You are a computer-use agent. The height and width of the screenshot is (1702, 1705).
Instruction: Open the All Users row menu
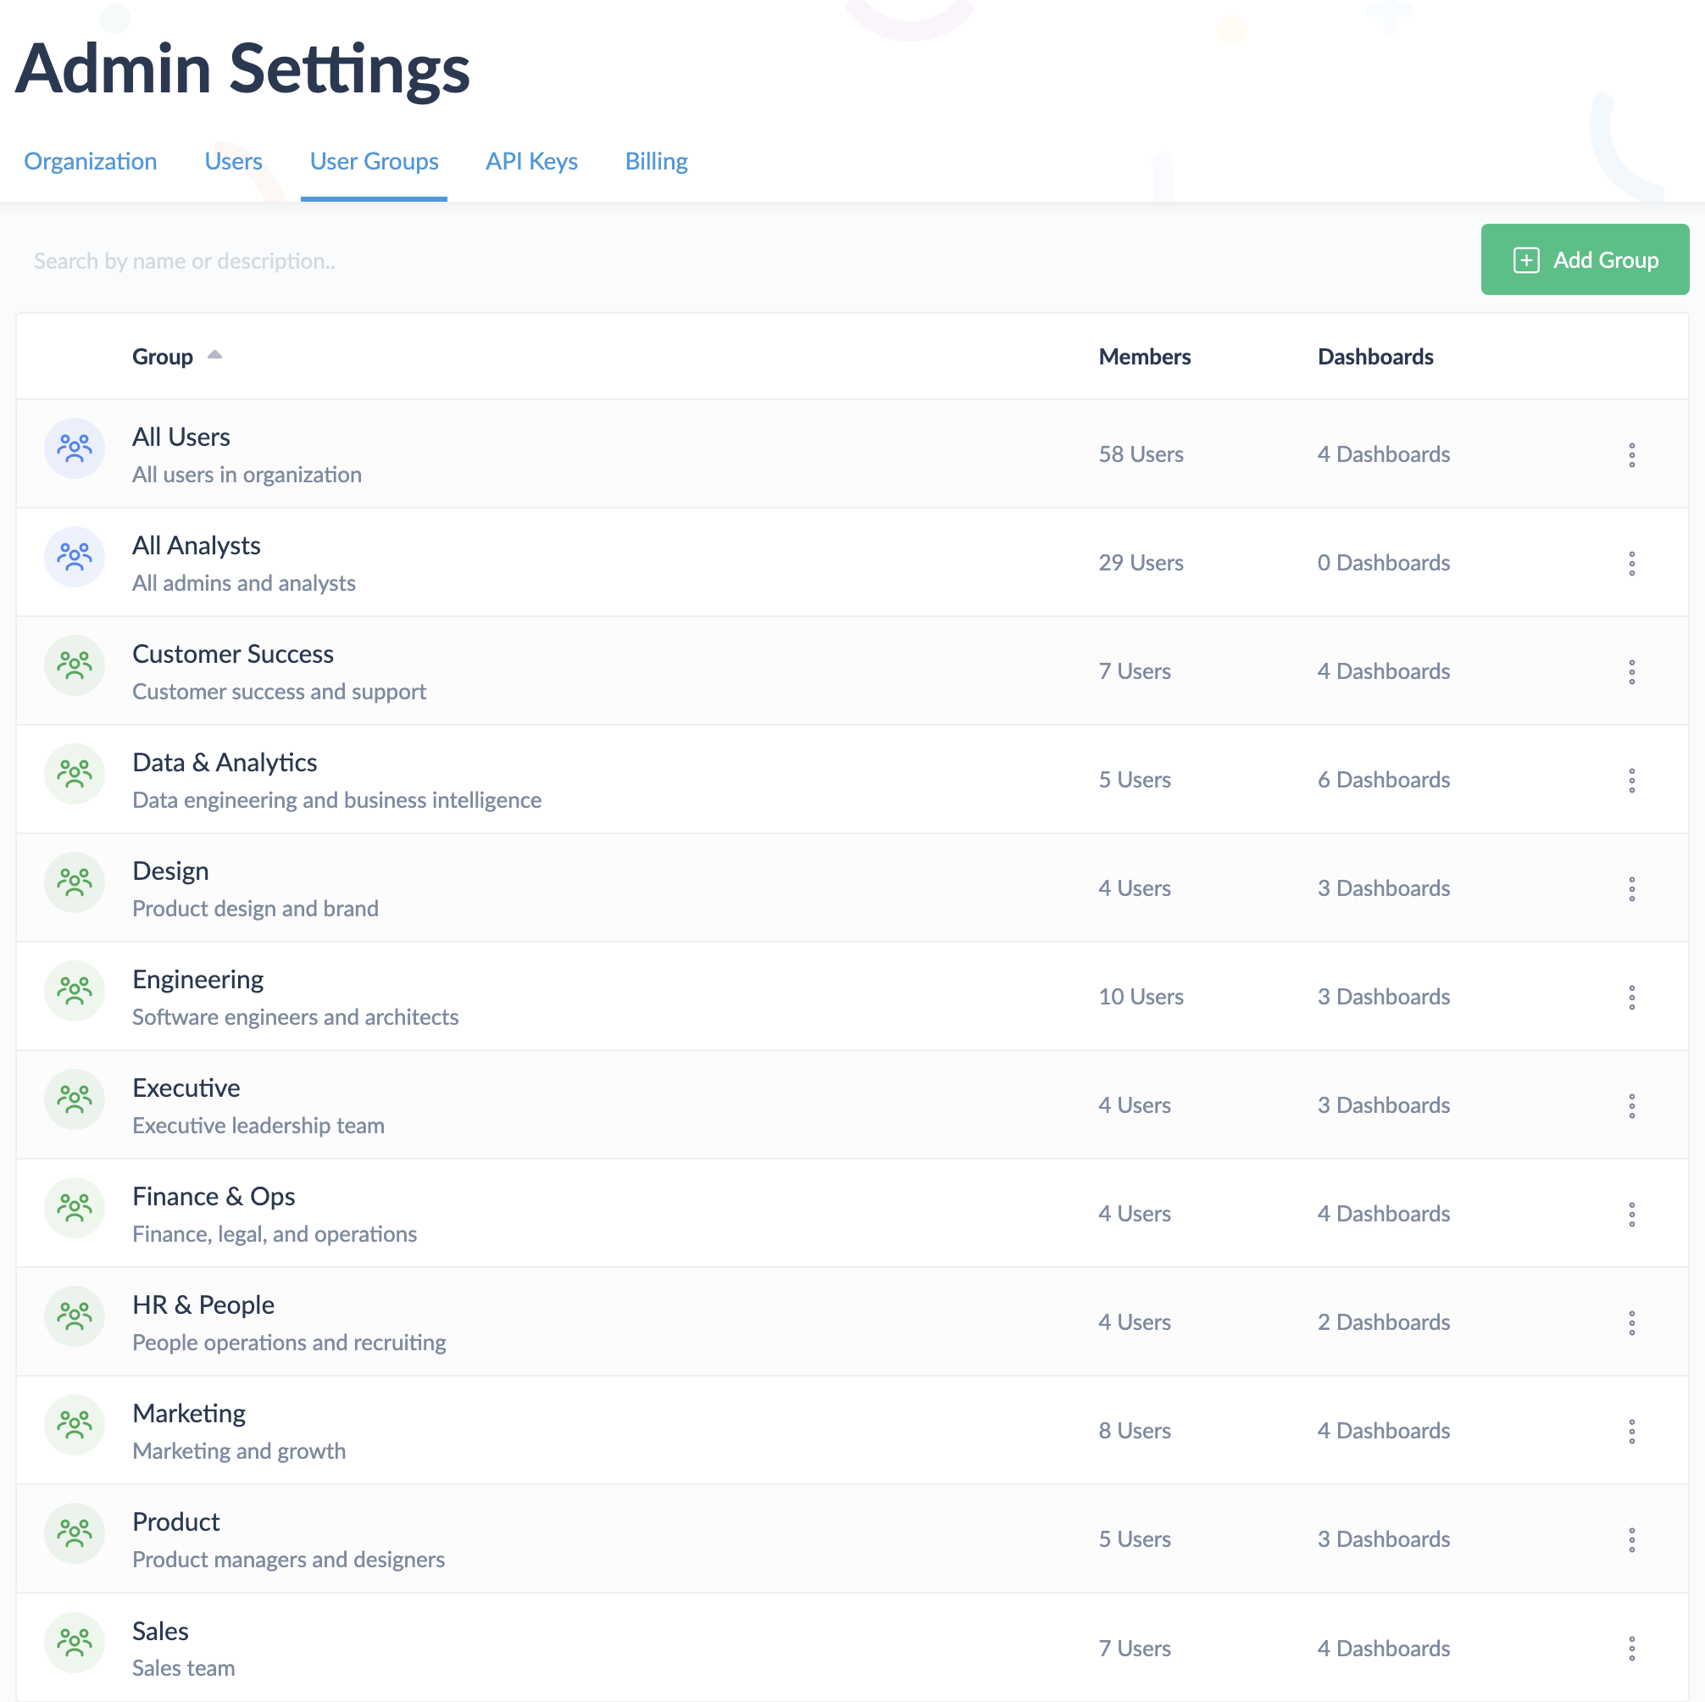point(1631,454)
